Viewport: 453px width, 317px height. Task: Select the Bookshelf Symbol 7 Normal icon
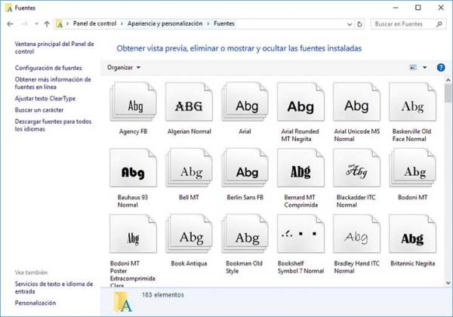pyautogui.click(x=300, y=234)
